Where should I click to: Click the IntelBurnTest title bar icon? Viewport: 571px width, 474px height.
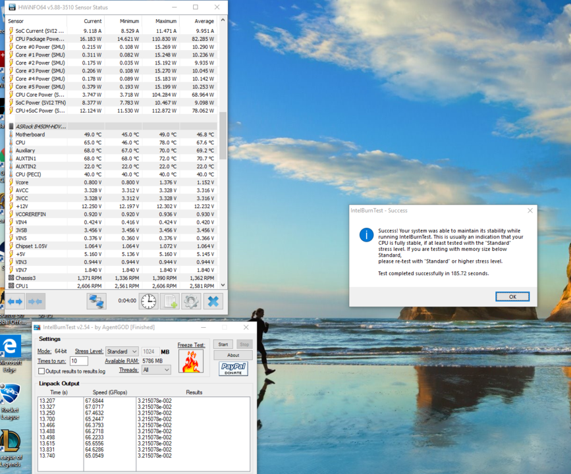pyautogui.click(x=37, y=327)
